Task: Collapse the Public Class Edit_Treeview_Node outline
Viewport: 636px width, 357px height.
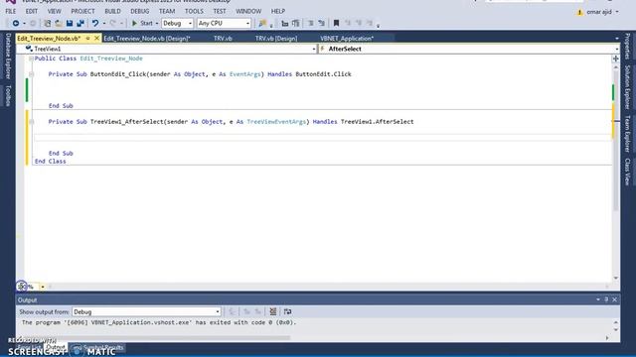Action: [31, 59]
